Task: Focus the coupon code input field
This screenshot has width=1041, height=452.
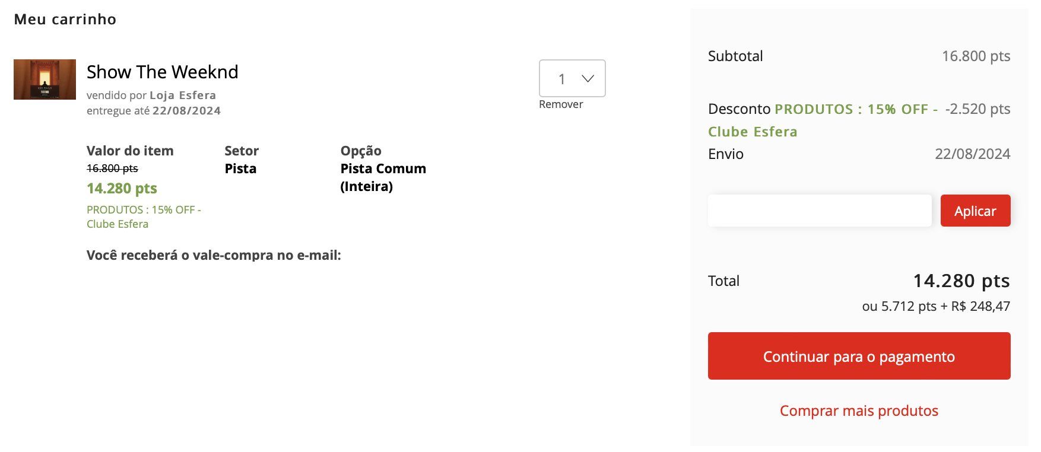Action: tap(820, 211)
